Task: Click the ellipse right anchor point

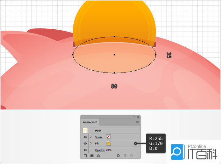Action: 156,55
